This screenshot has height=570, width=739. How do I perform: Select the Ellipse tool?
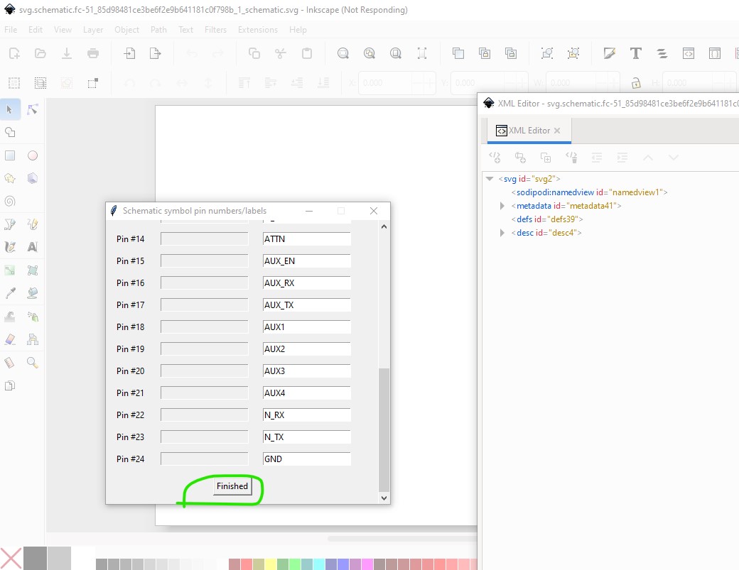[32, 155]
